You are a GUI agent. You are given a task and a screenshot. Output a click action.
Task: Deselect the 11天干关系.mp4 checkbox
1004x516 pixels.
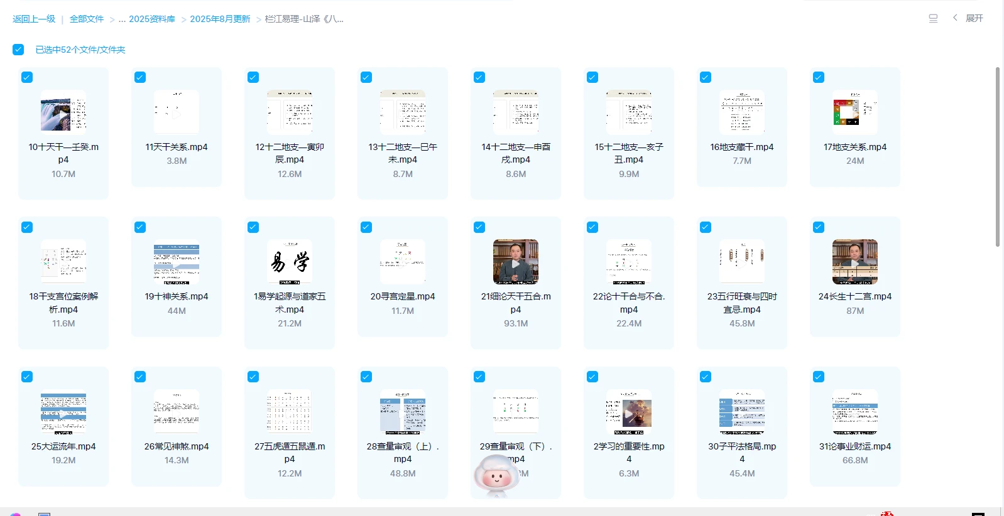coord(140,77)
